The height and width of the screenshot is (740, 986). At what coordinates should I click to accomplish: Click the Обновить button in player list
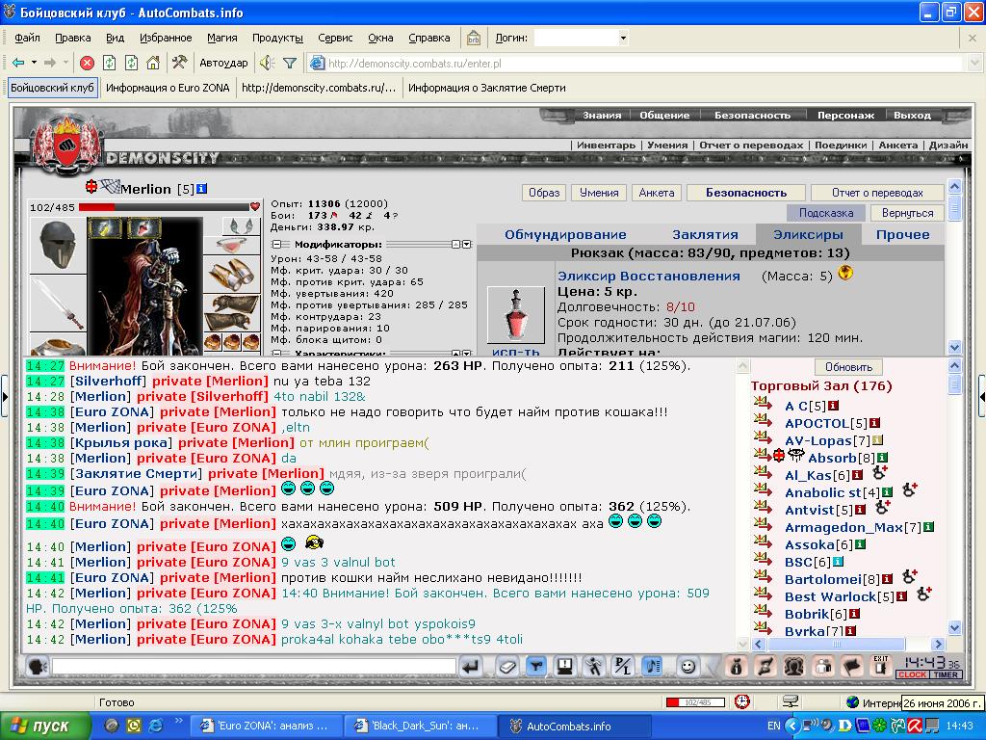[x=848, y=367]
